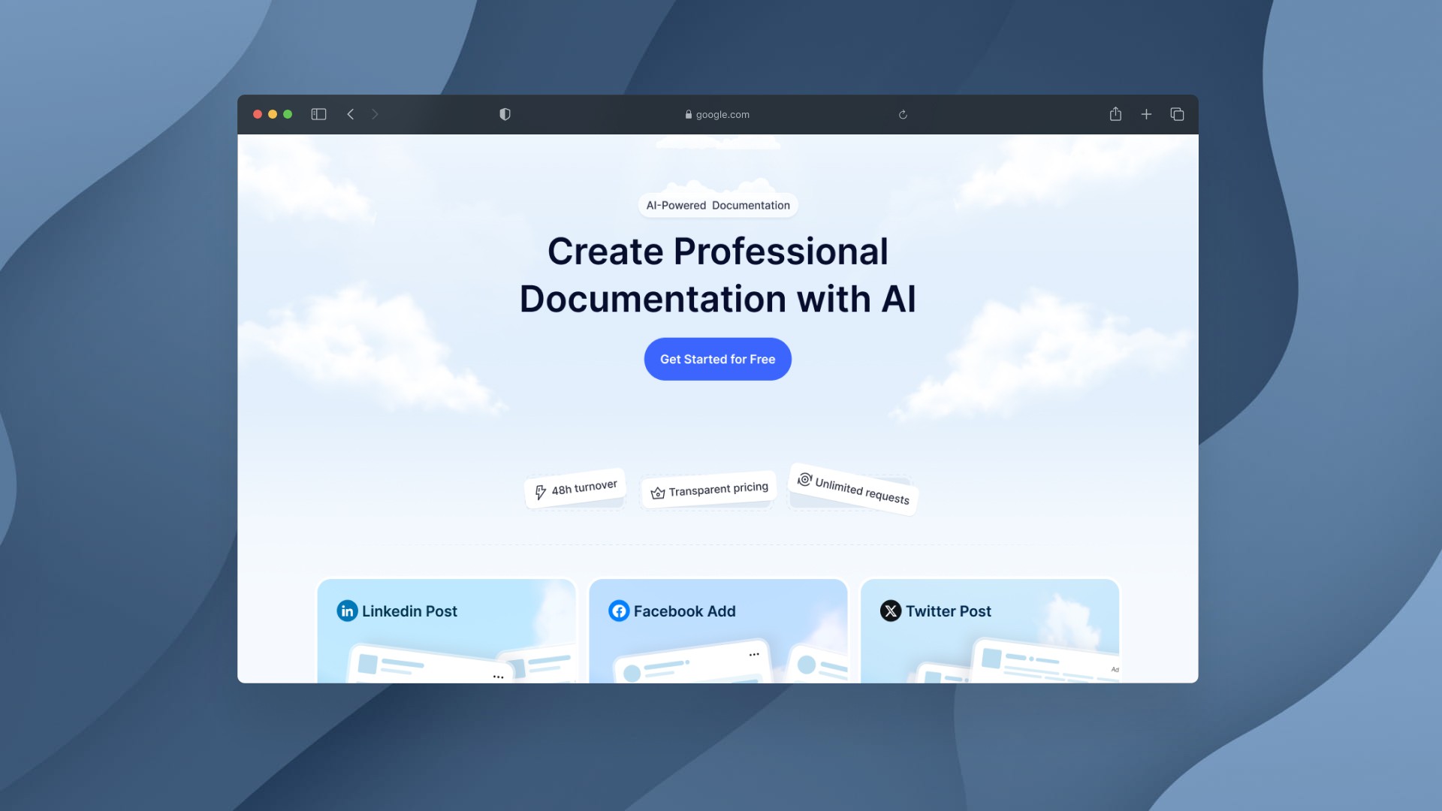This screenshot has height=811, width=1442.
Task: Go back with the left chevron
Action: pos(350,114)
